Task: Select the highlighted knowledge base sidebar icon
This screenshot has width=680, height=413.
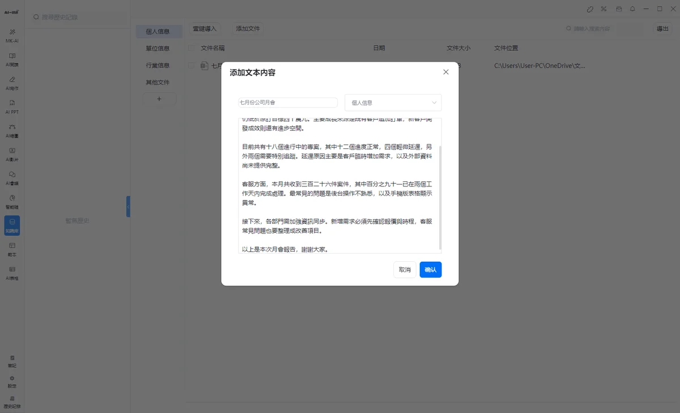Action: pos(12,225)
